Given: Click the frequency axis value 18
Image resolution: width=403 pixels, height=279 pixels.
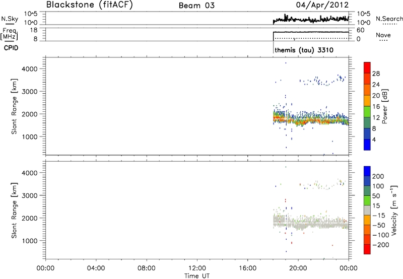Looking at the screenshot, I should click(34, 30).
